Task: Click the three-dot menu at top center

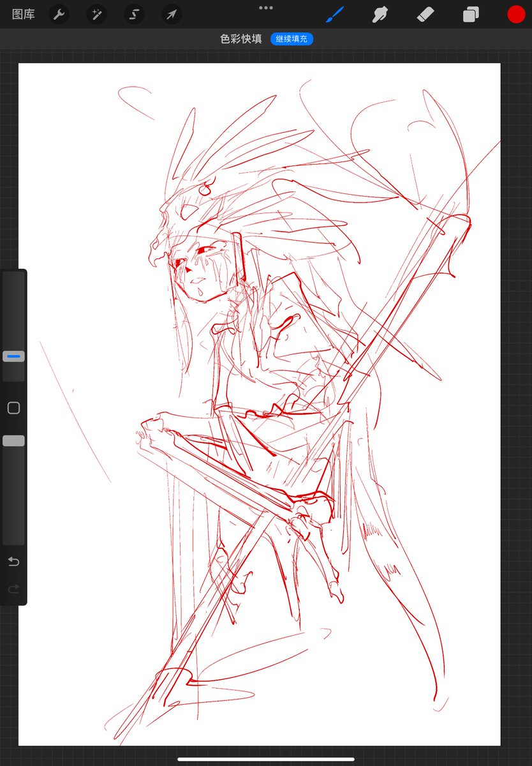Action: (266, 8)
